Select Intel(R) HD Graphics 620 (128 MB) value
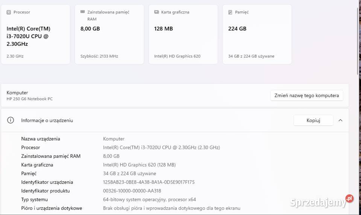The width and height of the screenshot is (361, 215). (139, 165)
